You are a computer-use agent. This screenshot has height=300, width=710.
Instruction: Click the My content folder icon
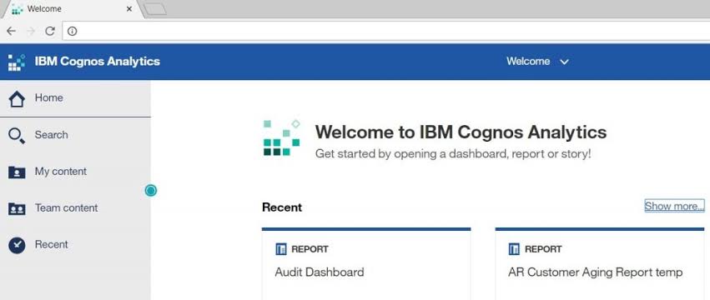point(17,172)
